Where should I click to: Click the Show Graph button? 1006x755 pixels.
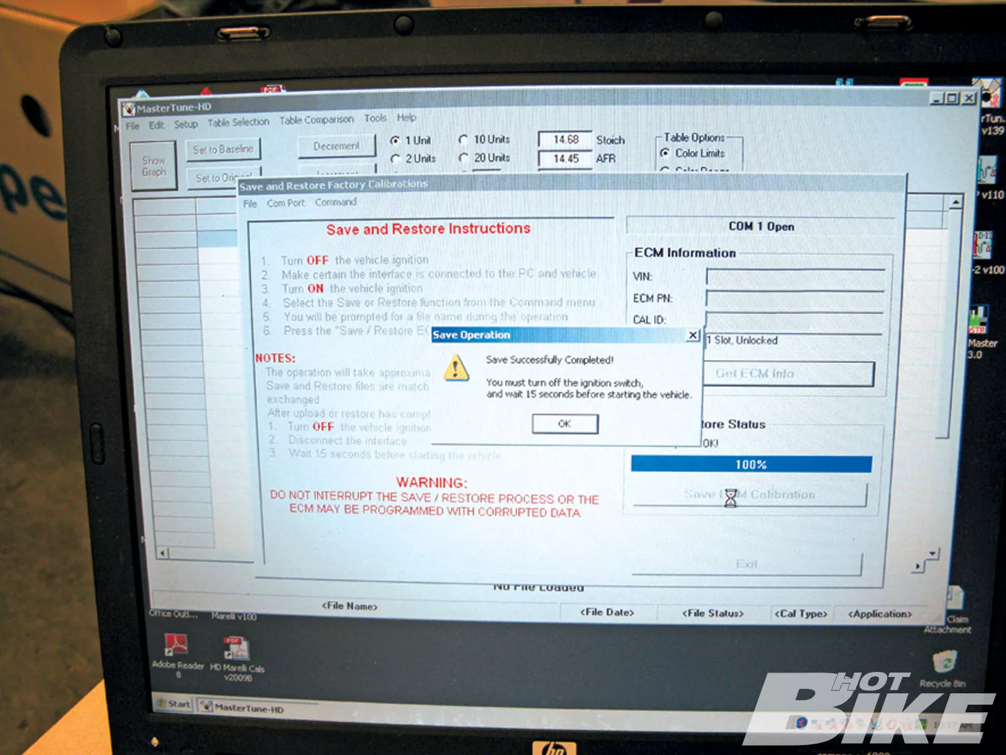click(153, 166)
